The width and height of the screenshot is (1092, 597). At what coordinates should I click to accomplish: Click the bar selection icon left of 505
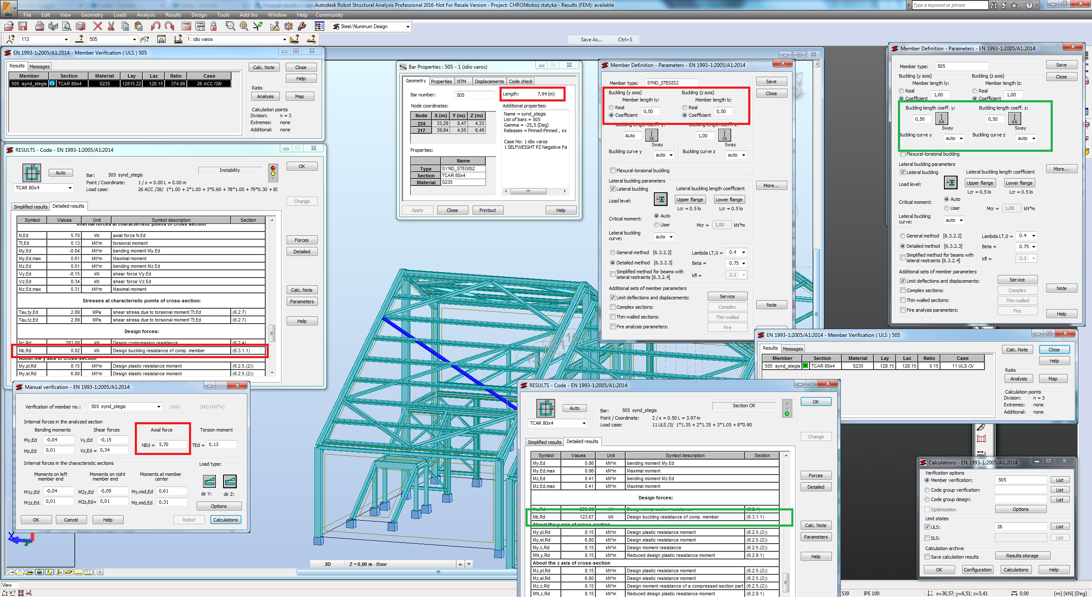point(79,39)
